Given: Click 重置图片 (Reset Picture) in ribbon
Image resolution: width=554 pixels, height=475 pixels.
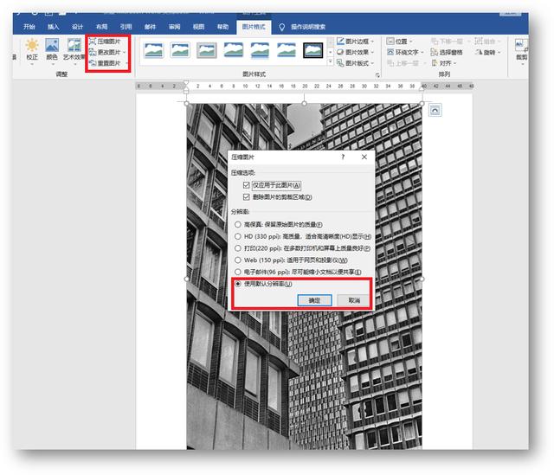Looking at the screenshot, I should click(107, 63).
